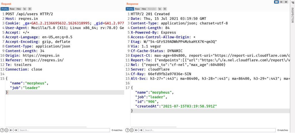Click the "Content-Length: 84" line
This screenshot has height=133, width=295.
click(150, 28)
